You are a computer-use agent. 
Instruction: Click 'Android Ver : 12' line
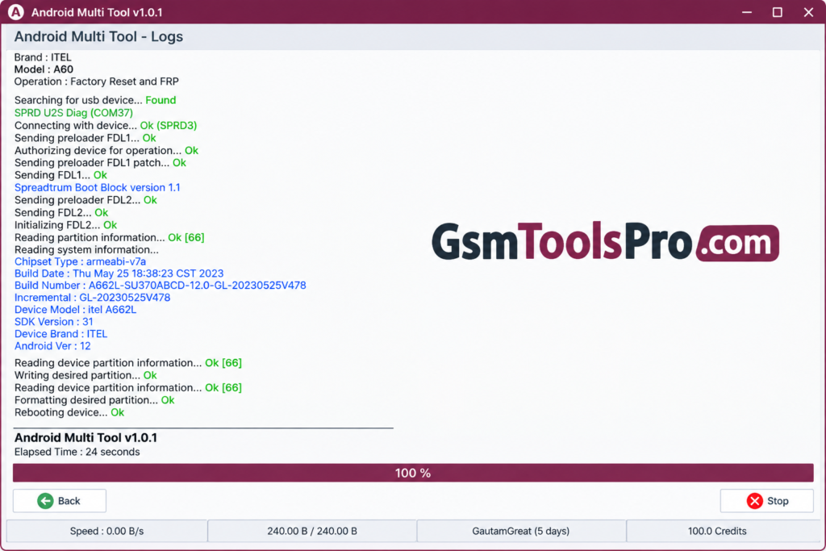(52, 346)
